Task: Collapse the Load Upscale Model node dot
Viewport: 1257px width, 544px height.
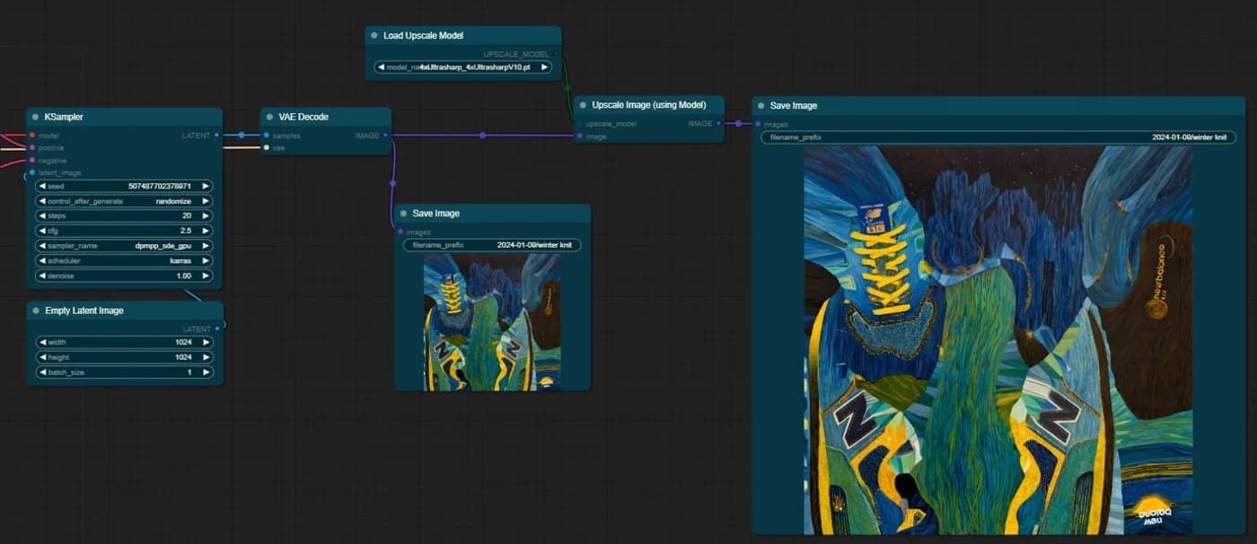Action: [x=374, y=35]
